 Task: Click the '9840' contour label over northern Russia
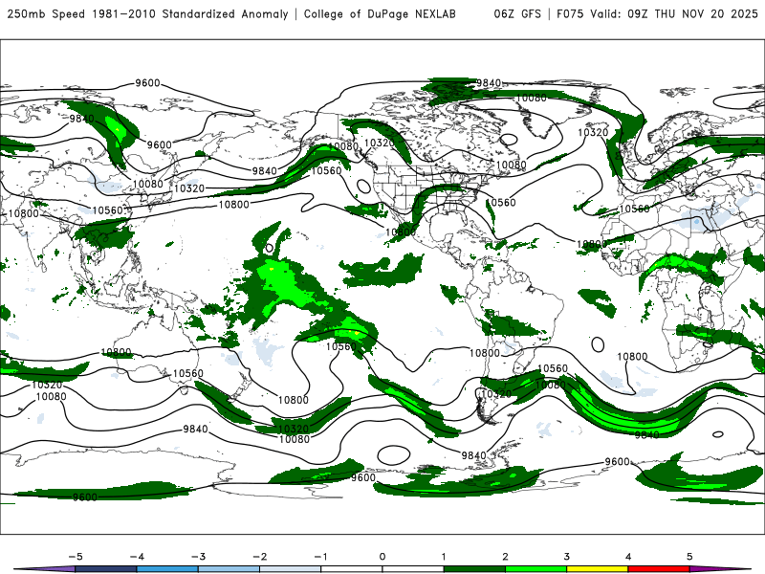(x=81, y=119)
